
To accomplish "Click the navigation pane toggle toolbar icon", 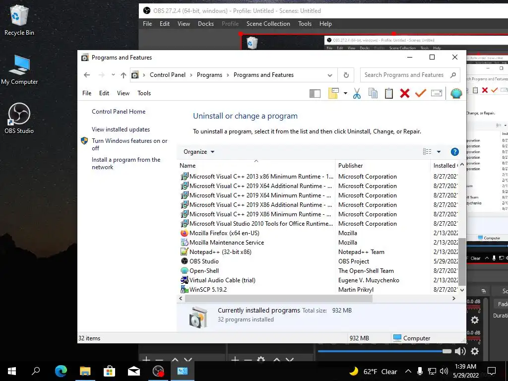I will [315, 94].
